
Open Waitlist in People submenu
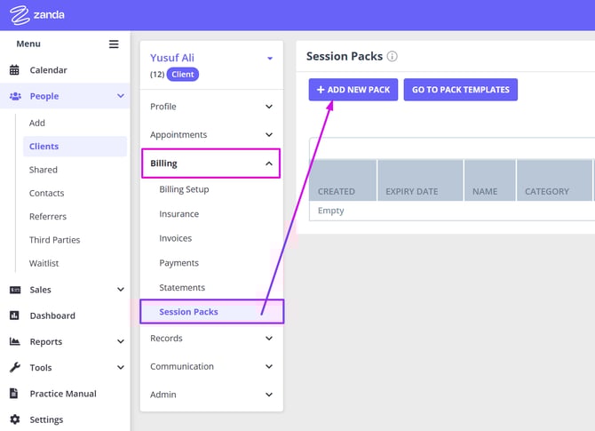(x=44, y=263)
